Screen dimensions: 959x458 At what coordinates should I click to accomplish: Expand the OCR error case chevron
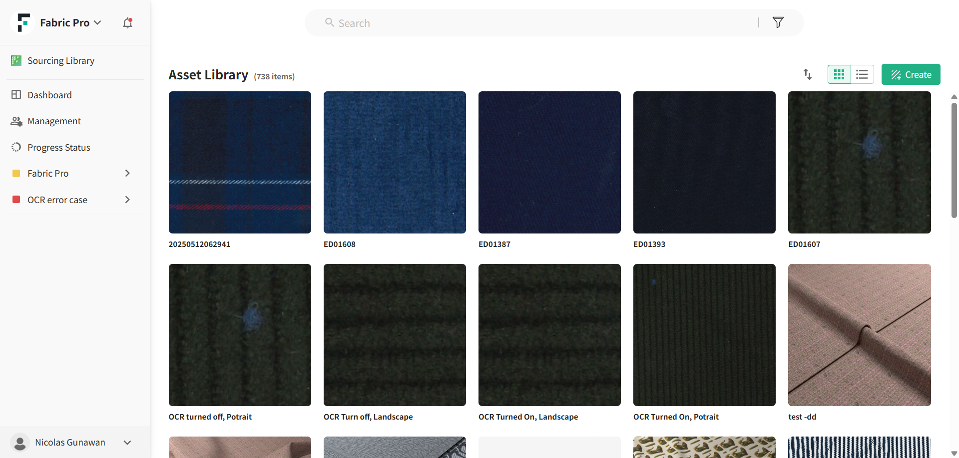(x=127, y=200)
